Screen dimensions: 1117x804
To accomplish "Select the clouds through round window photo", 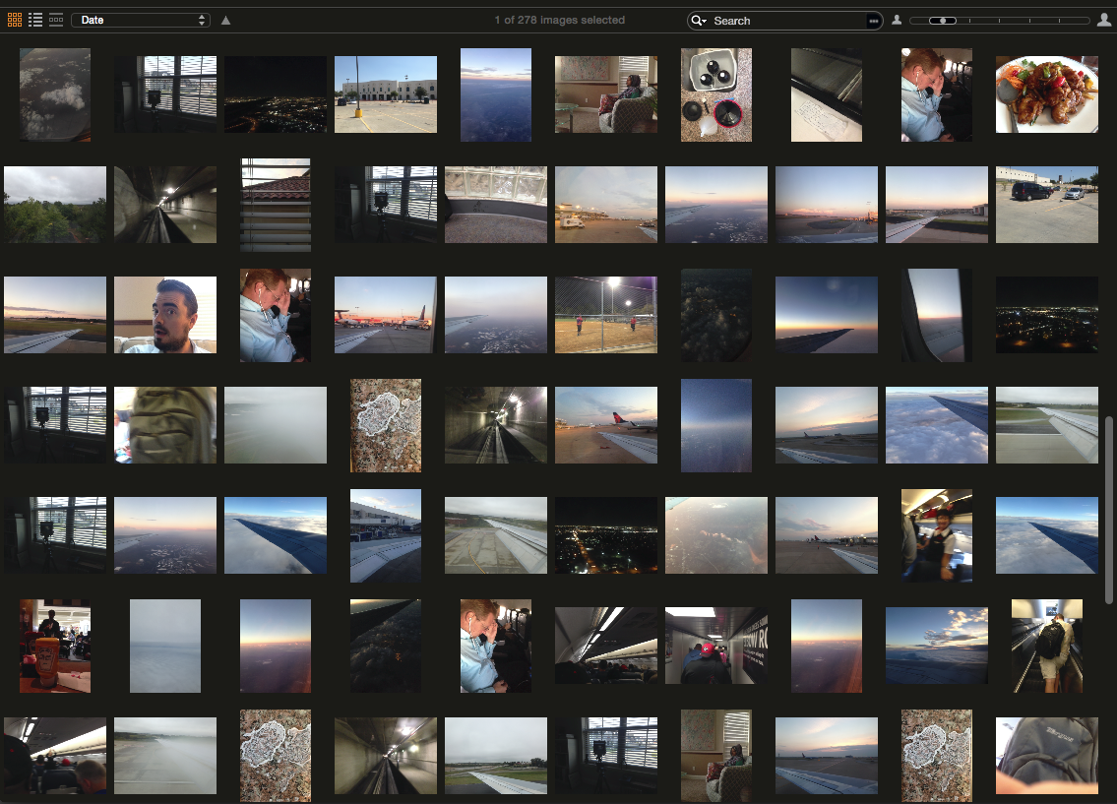I will coord(55,94).
